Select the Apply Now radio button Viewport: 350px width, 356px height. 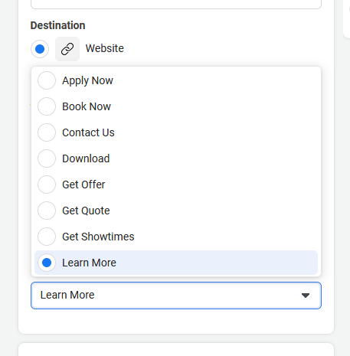tap(47, 80)
